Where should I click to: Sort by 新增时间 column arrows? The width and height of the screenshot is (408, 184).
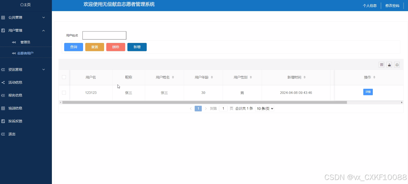point(305,77)
